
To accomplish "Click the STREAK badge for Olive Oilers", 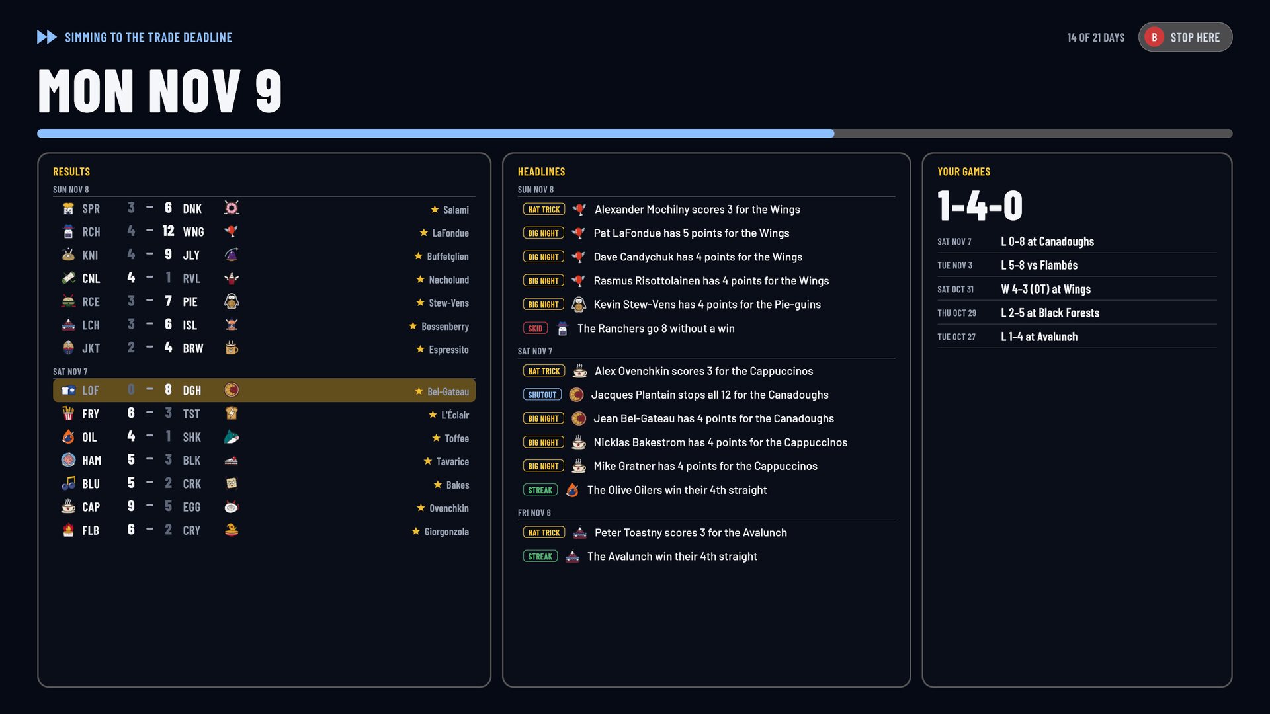I will (x=540, y=490).
